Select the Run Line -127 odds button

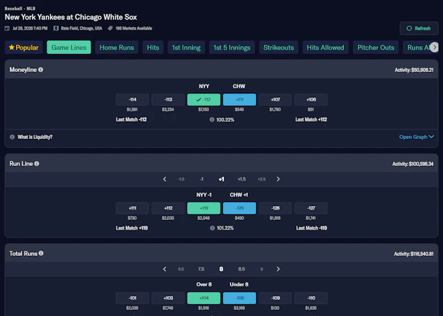[x=311, y=208]
